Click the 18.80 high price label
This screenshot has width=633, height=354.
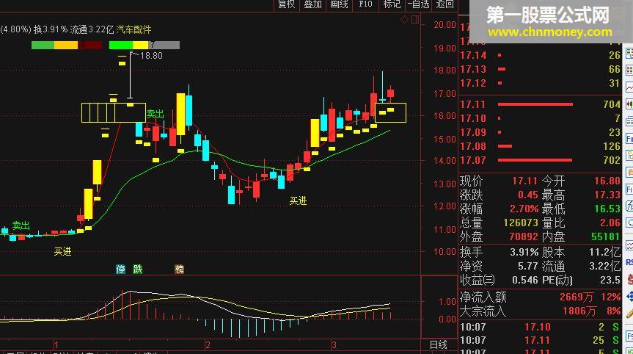(151, 56)
